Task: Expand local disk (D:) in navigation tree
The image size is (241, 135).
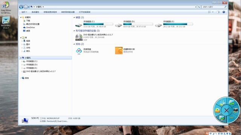Action: (22, 64)
